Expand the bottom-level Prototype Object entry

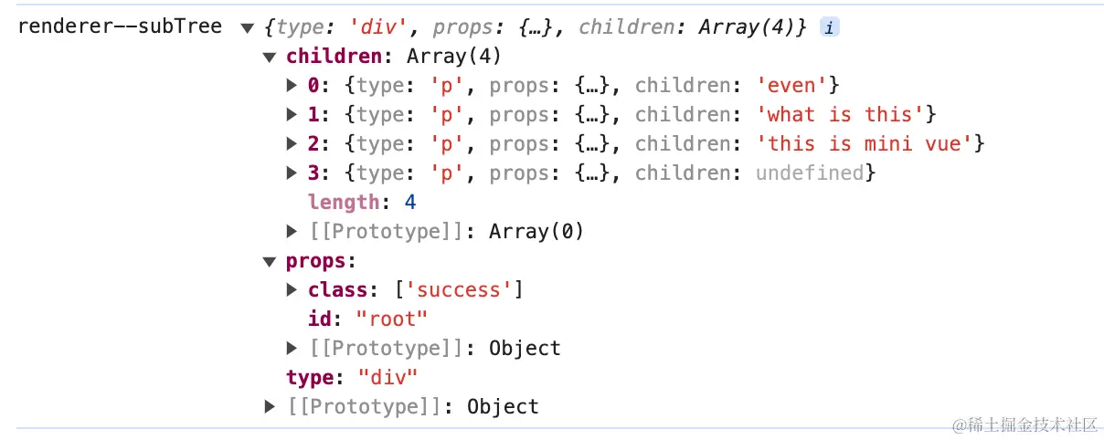click(270, 407)
